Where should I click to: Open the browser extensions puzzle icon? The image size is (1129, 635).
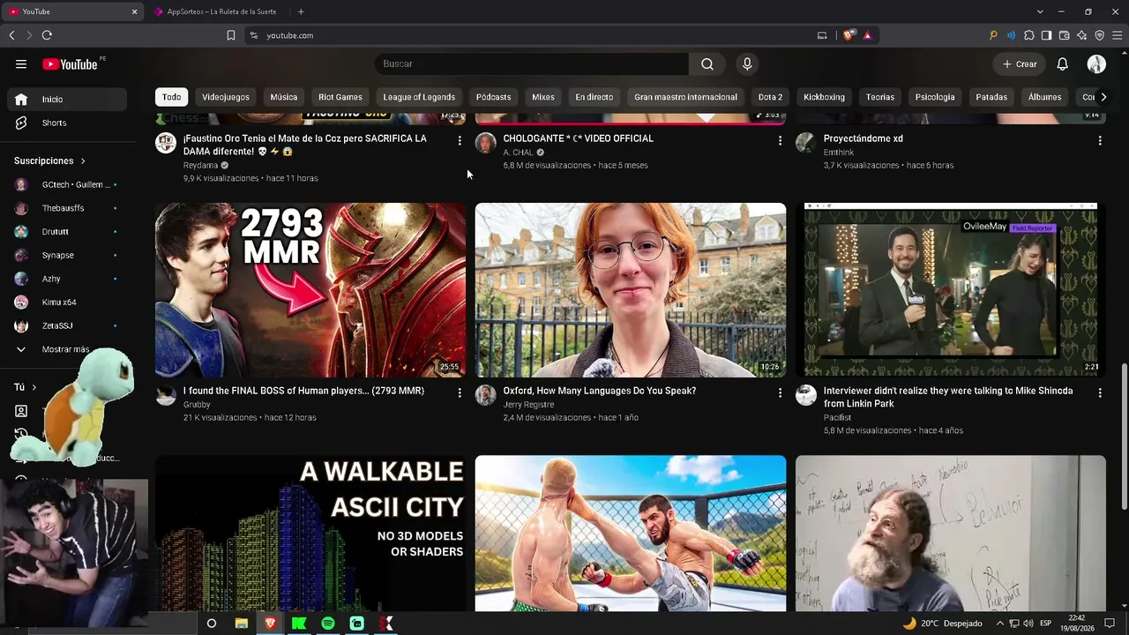(x=1028, y=35)
